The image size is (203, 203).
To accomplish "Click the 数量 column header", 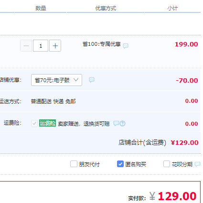I will pyautogui.click(x=41, y=8).
